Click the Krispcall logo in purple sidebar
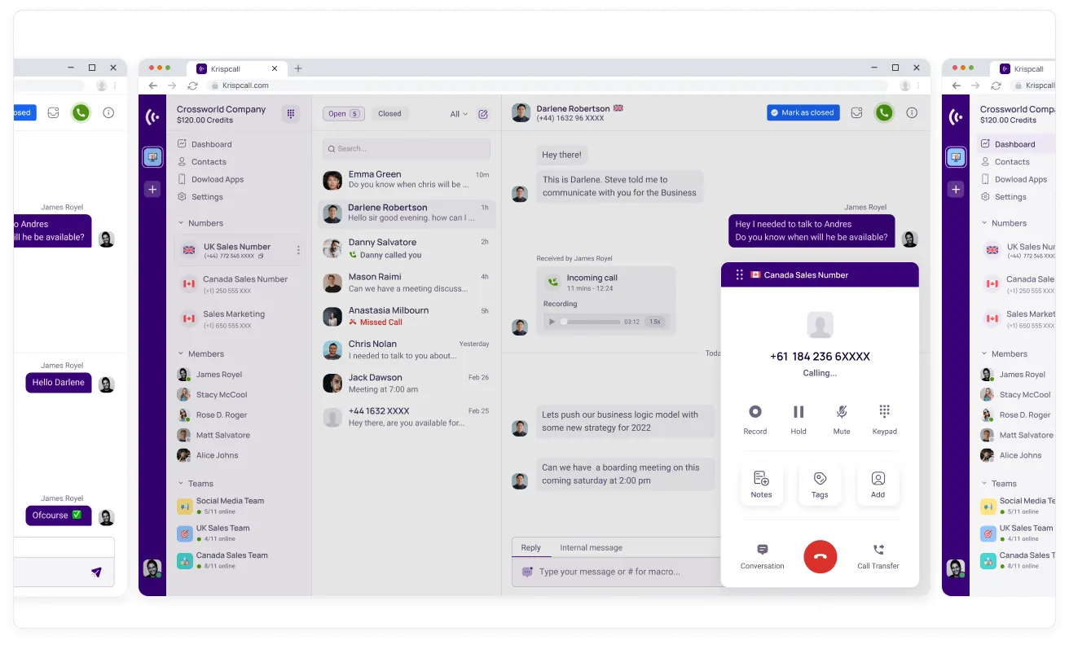The height and width of the screenshot is (645, 1069). click(x=152, y=116)
